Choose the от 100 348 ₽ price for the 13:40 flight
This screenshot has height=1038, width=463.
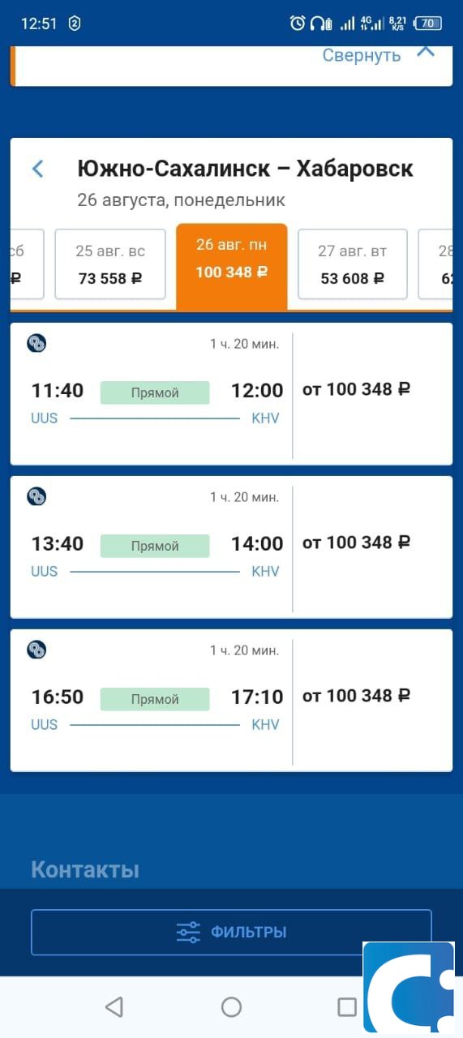356,543
